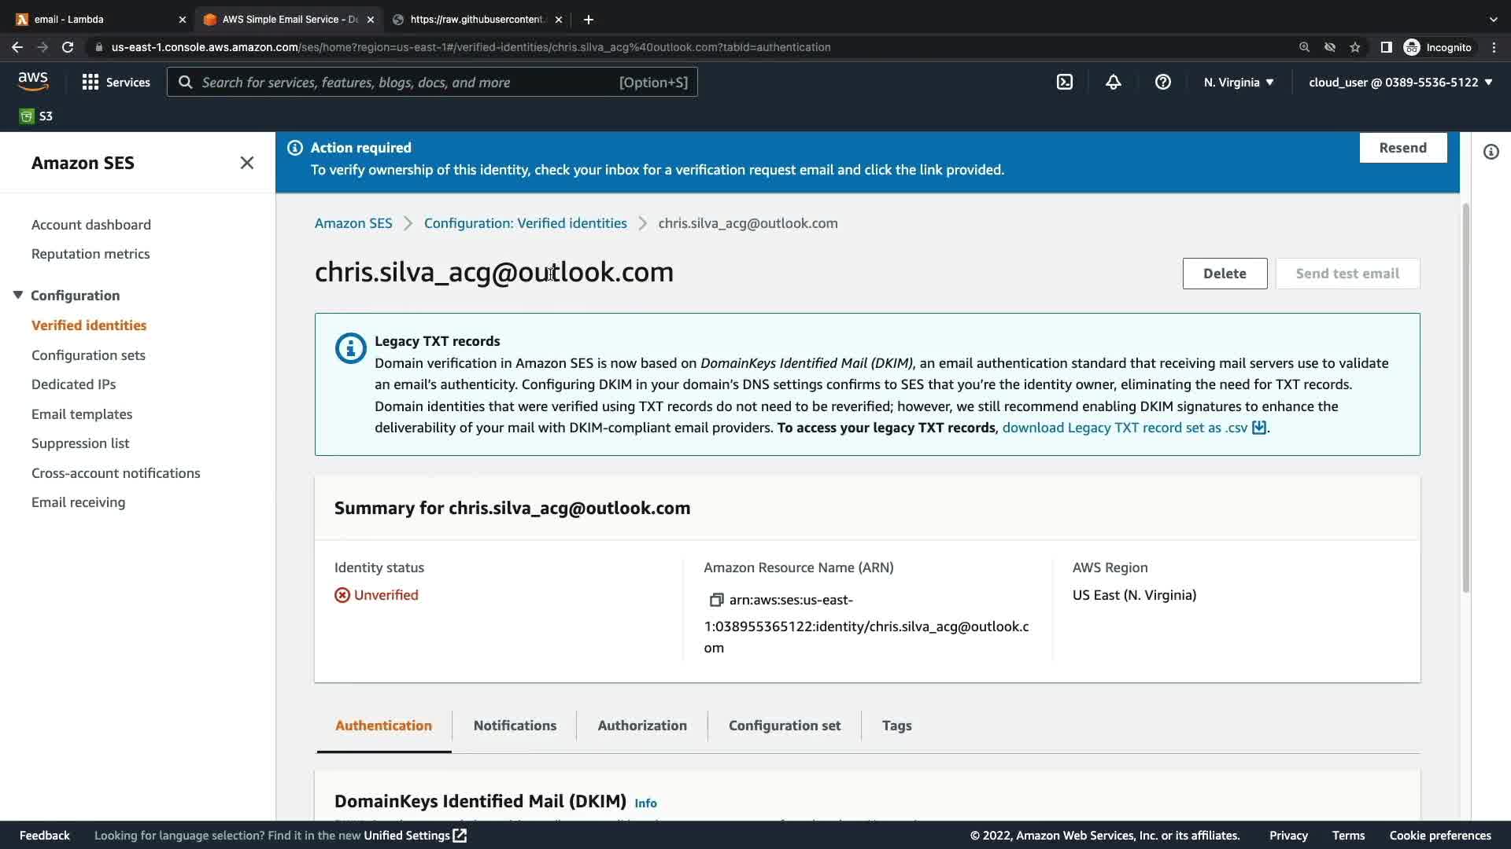
Task: Expand the cloud_user account menu
Action: pos(1400,82)
